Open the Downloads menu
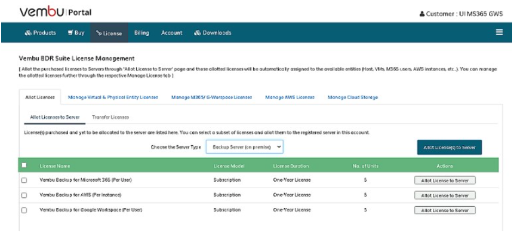This screenshot has width=514, height=242. [x=213, y=33]
